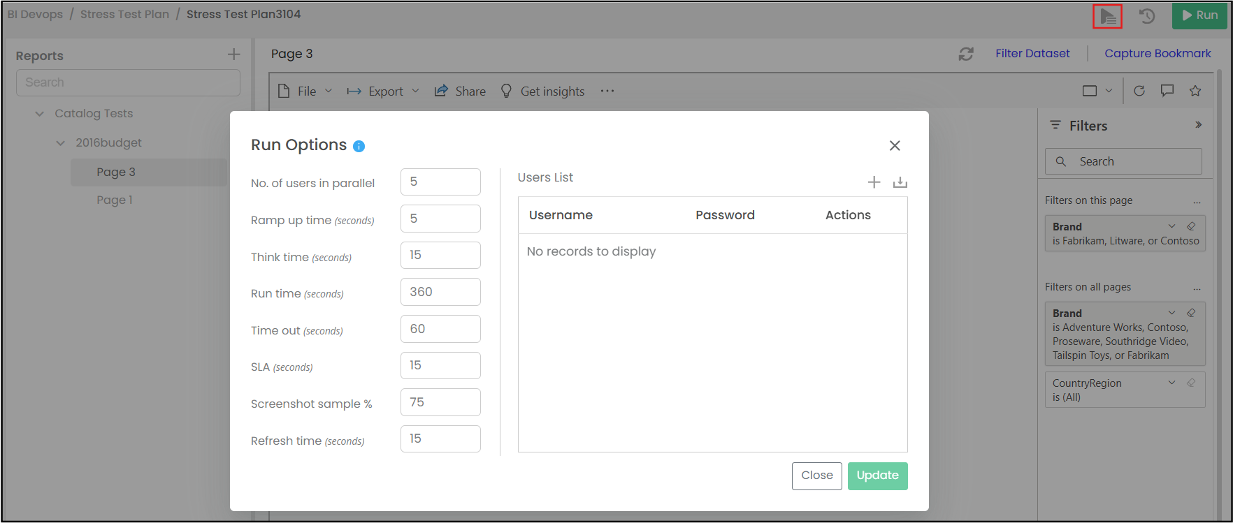Collapse the 2016budget tree node

click(x=61, y=143)
